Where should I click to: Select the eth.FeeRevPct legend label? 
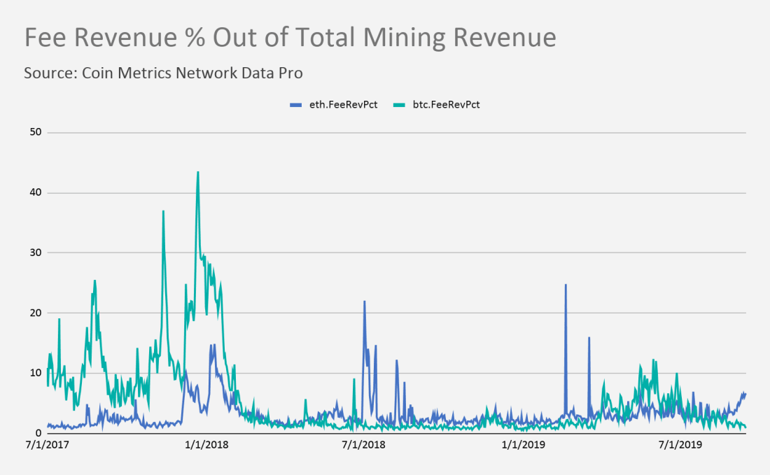point(343,104)
